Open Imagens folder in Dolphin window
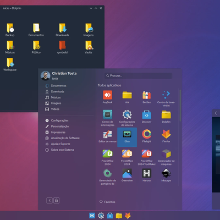 89,30
